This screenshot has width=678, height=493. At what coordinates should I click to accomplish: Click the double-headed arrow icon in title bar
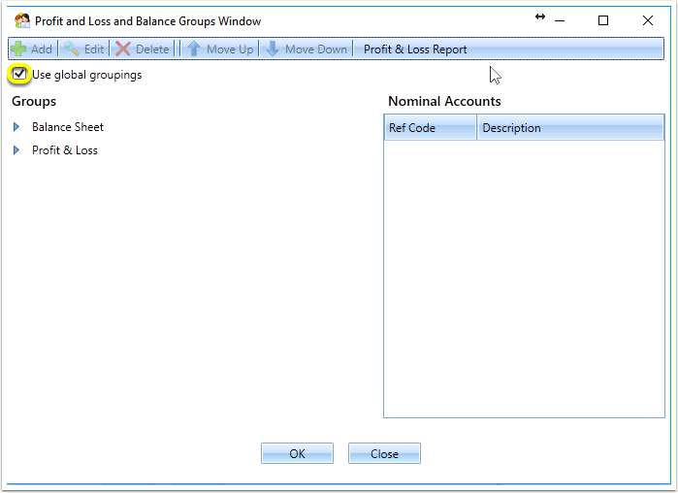tap(540, 16)
